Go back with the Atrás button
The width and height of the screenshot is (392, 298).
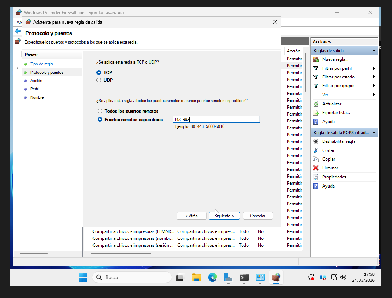[191, 216]
